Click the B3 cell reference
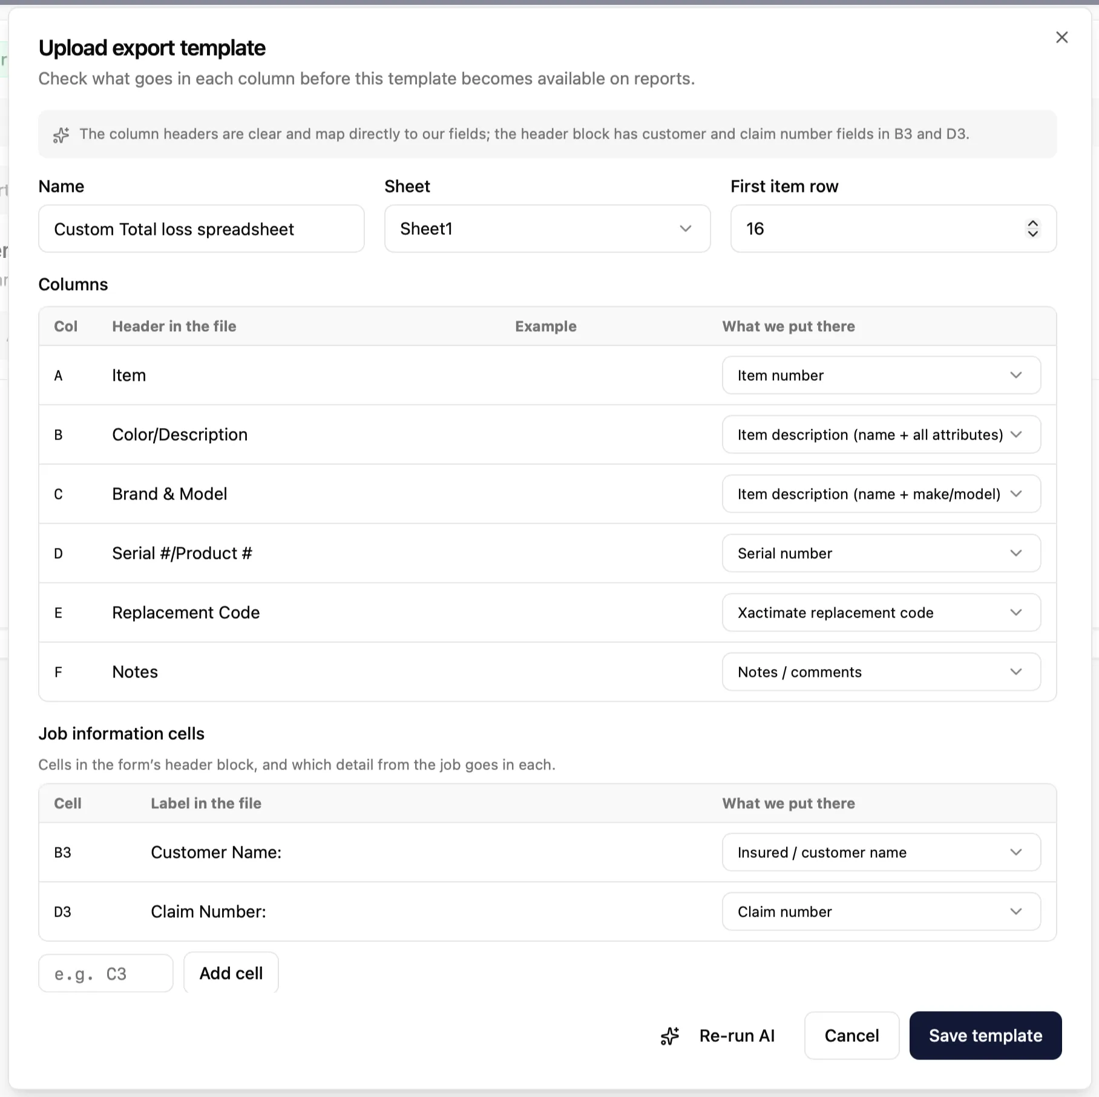 (62, 852)
